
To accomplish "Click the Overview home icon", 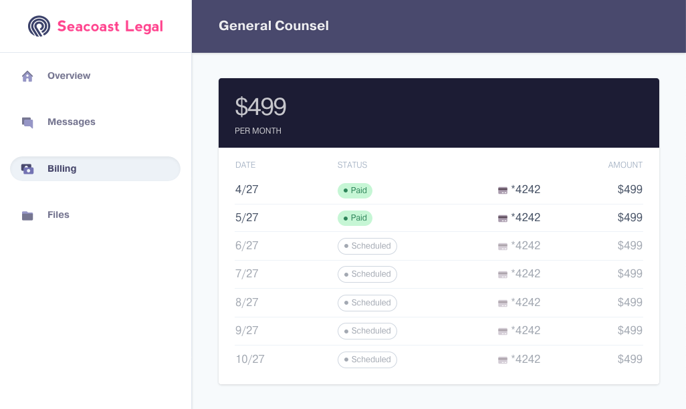I will [x=27, y=76].
